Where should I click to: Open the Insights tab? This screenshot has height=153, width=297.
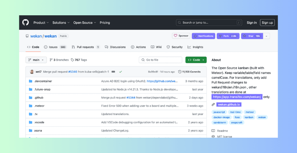pyautogui.click(x=195, y=47)
